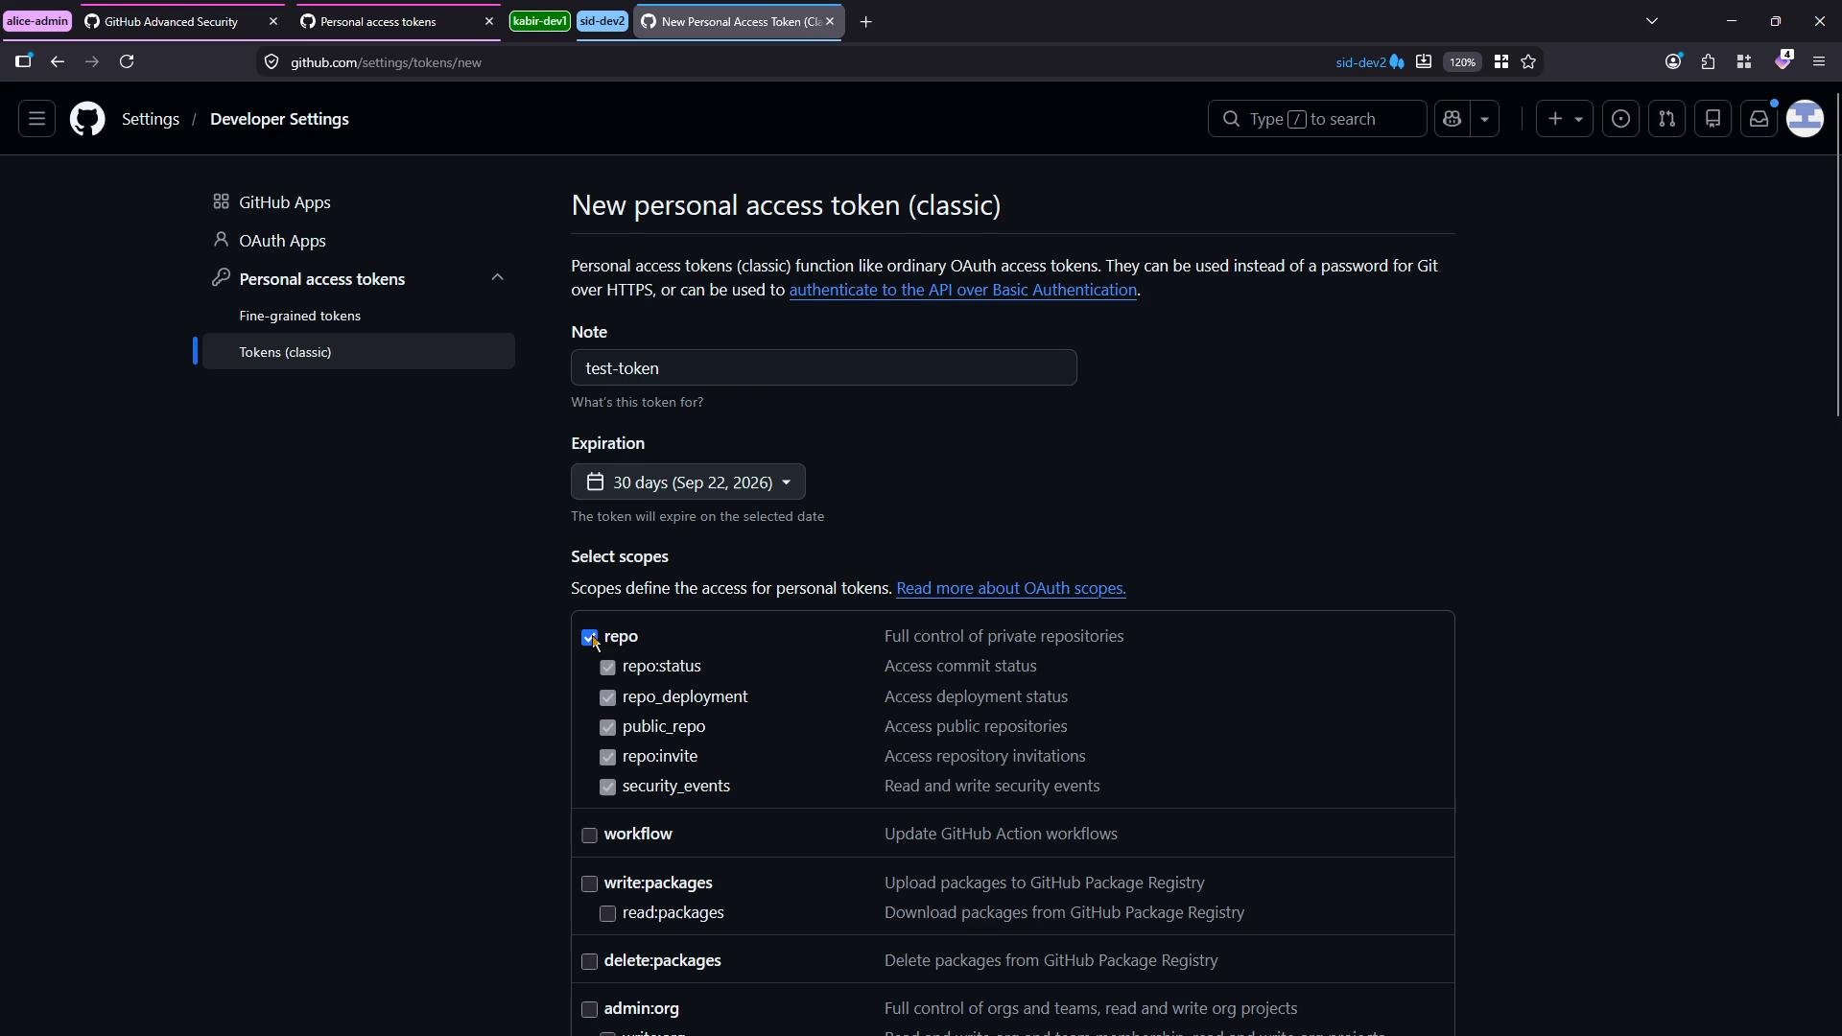The image size is (1842, 1036).
Task: Enable the delete:packages scope checkbox
Action: [x=589, y=962]
